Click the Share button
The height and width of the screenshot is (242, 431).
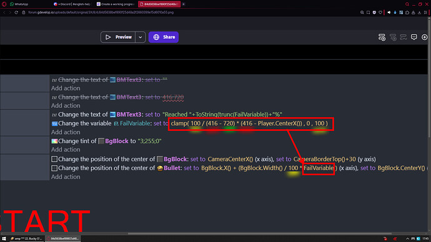(164, 37)
